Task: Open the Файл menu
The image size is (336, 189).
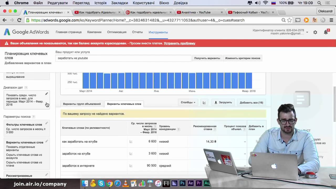Action: coord(38,3)
